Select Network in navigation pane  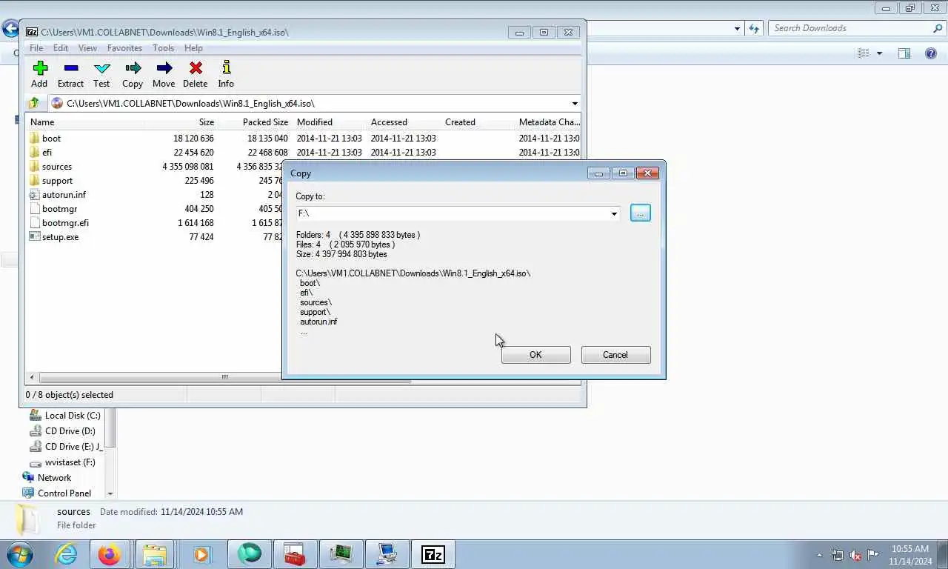point(54,478)
